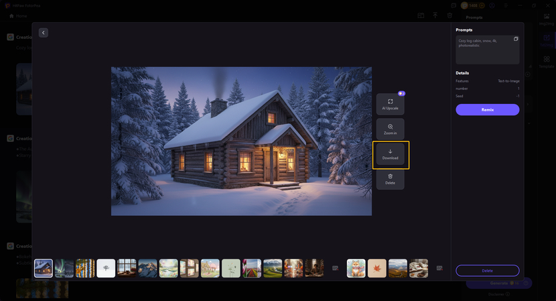Open the Img2Img tab in the sidebar

pos(547,19)
